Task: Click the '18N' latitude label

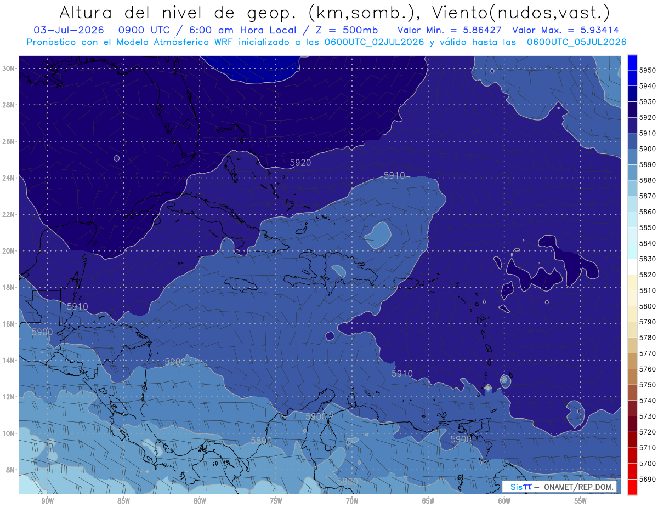Action: (x=8, y=287)
